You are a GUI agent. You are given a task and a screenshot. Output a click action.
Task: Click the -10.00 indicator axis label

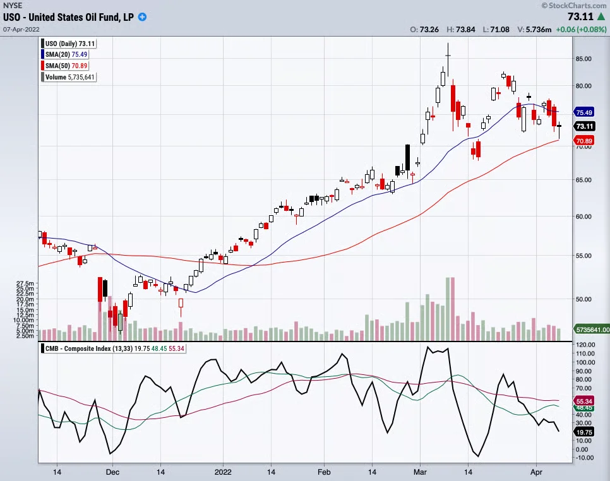pos(585,458)
